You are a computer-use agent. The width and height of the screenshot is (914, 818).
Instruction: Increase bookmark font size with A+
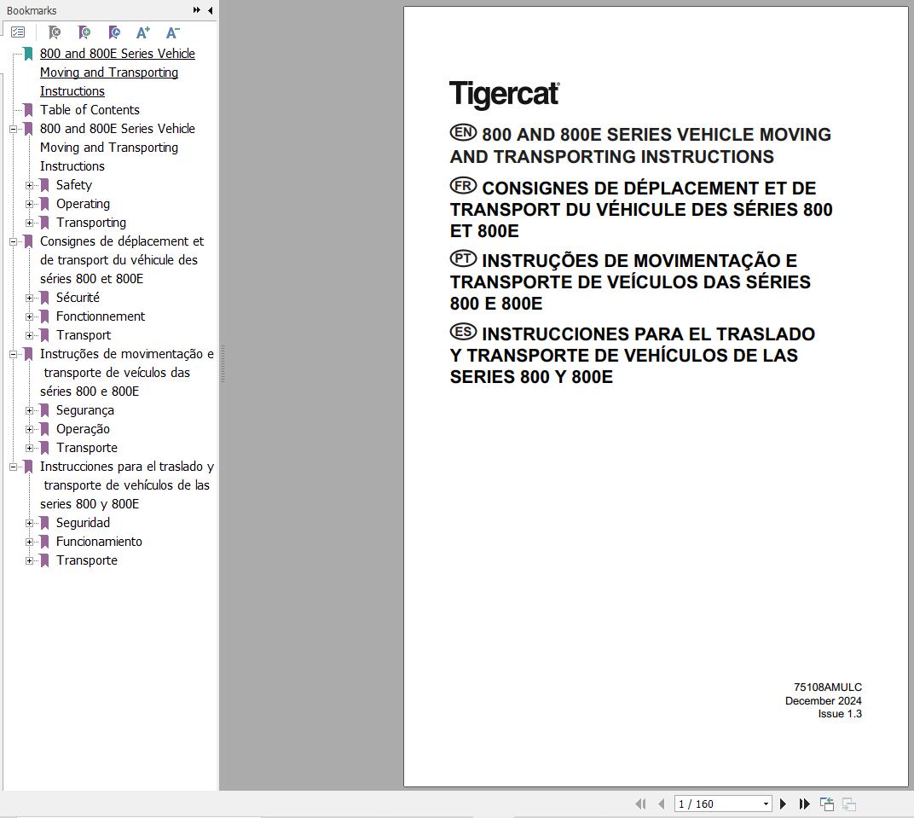point(143,32)
